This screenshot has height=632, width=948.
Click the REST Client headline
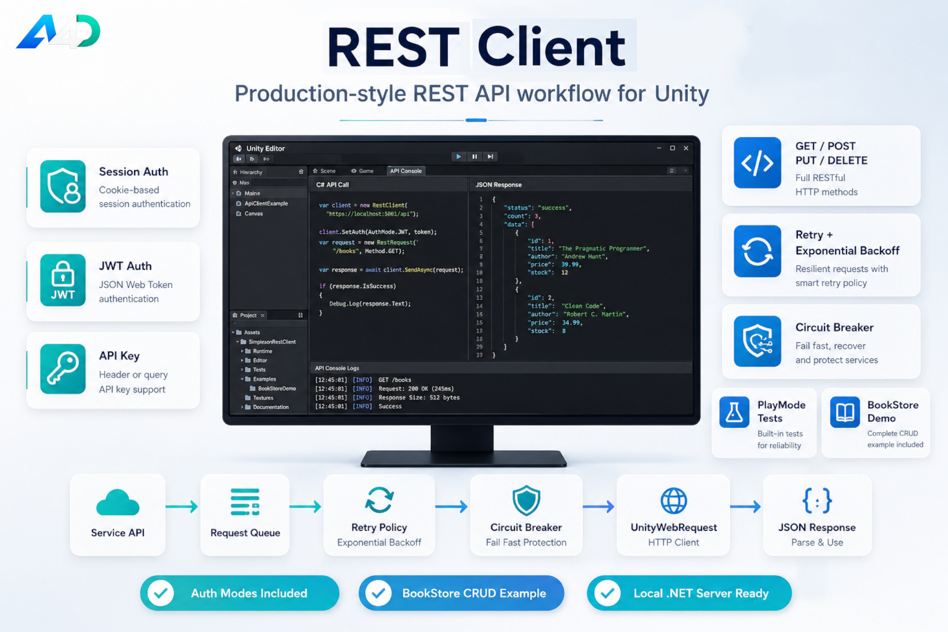(x=476, y=47)
